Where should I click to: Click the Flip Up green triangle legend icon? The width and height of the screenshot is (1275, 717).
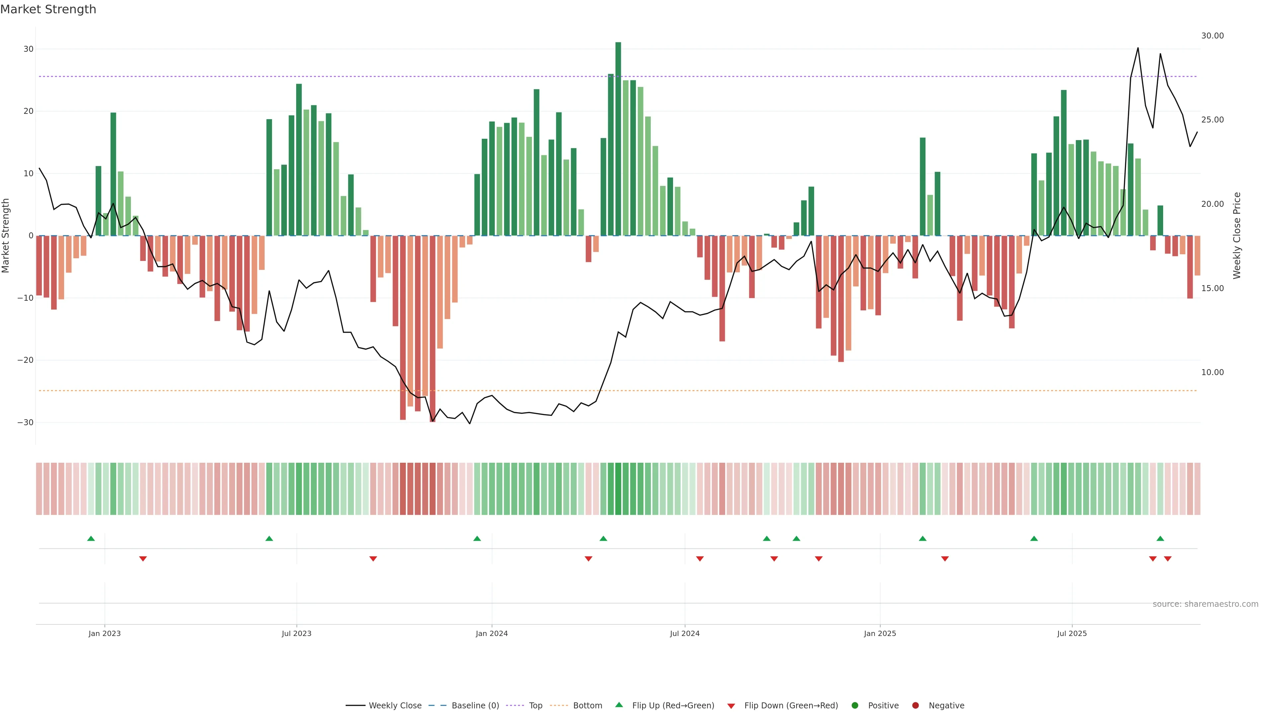click(x=619, y=705)
